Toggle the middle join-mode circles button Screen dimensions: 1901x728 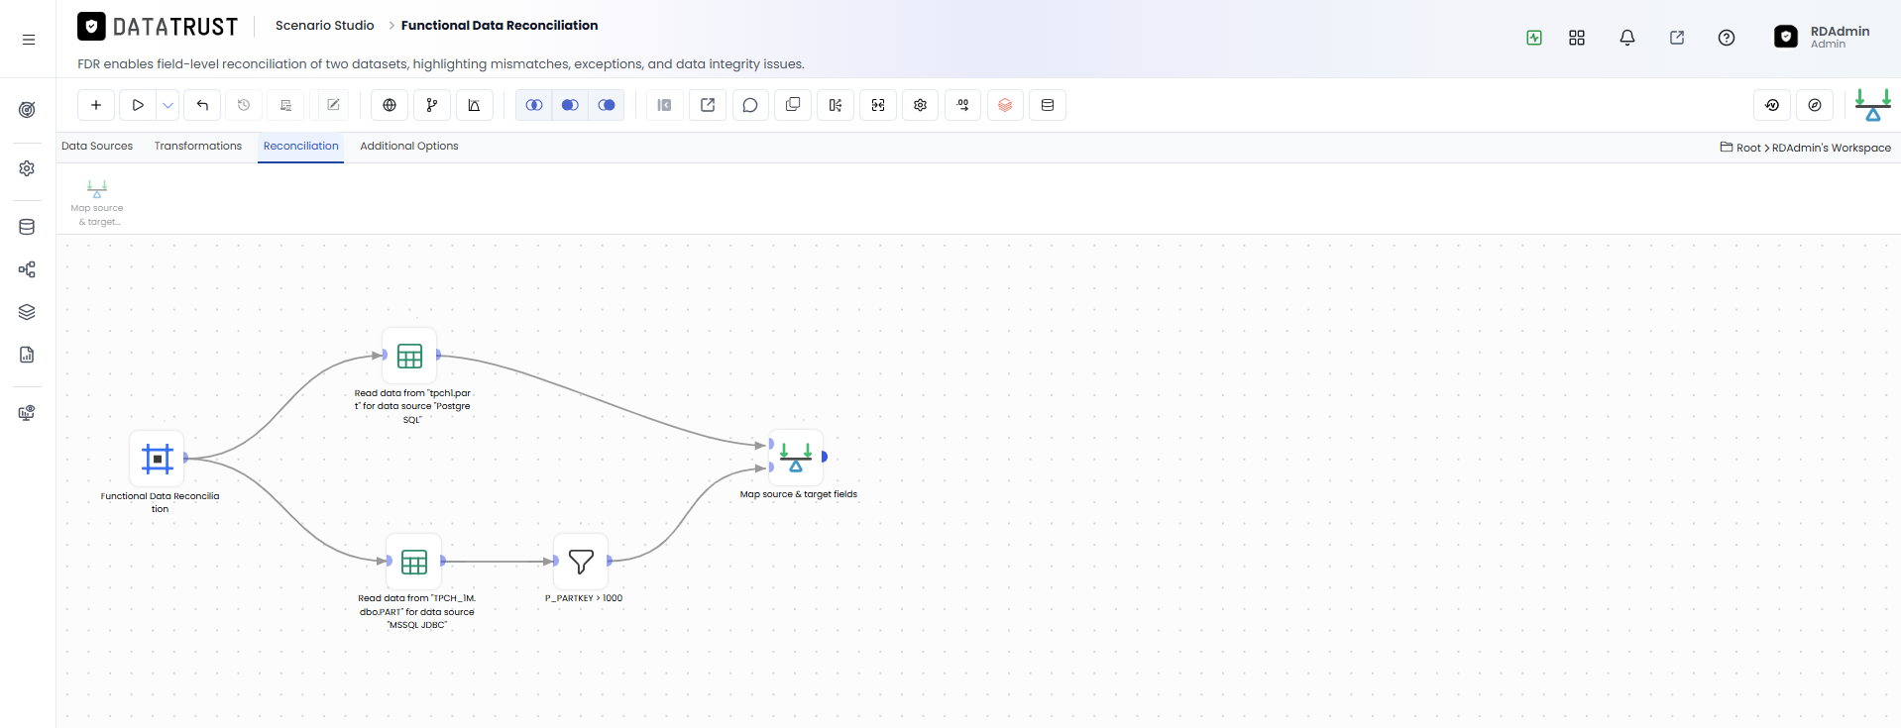(570, 105)
